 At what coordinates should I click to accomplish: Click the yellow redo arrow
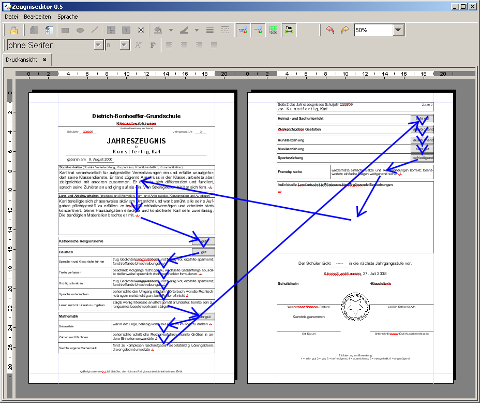tap(344, 30)
